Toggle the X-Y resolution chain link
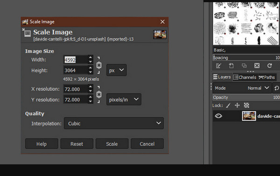Viewport: 280px width, 176px height. pyautogui.click(x=99, y=95)
